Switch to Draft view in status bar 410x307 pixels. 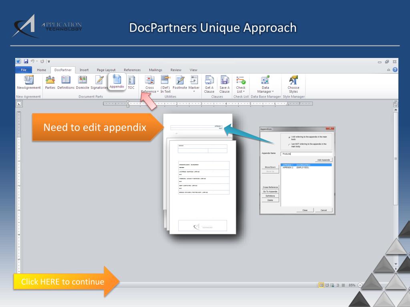click(343, 285)
